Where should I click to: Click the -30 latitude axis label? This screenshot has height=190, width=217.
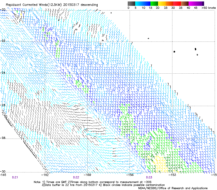3,172
